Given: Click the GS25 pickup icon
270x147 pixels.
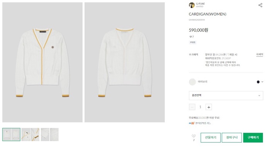Looking at the screenshot, I should pos(191,123).
